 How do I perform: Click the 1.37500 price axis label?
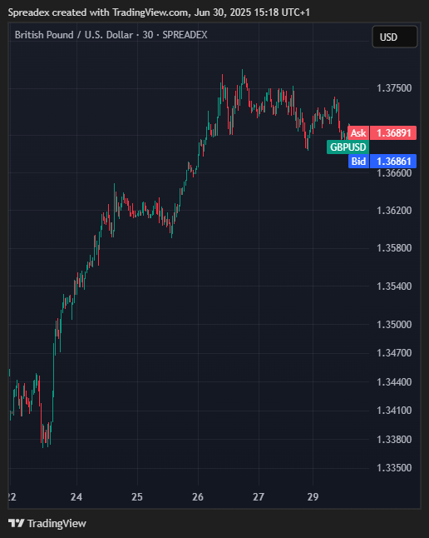click(394, 88)
